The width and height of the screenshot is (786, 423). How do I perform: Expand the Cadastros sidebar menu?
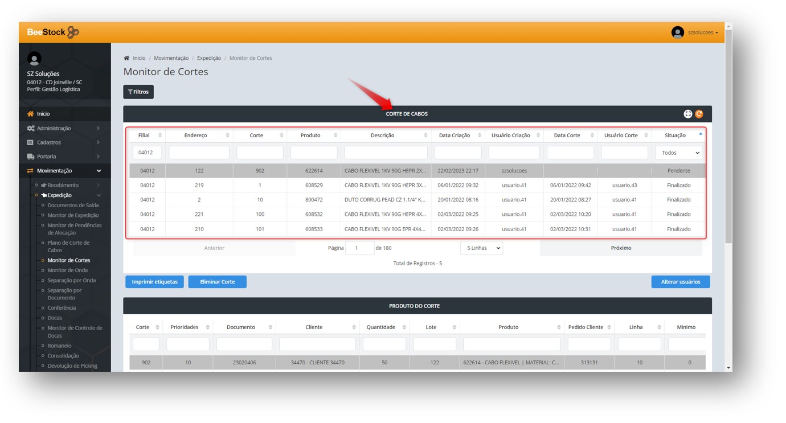coord(64,142)
